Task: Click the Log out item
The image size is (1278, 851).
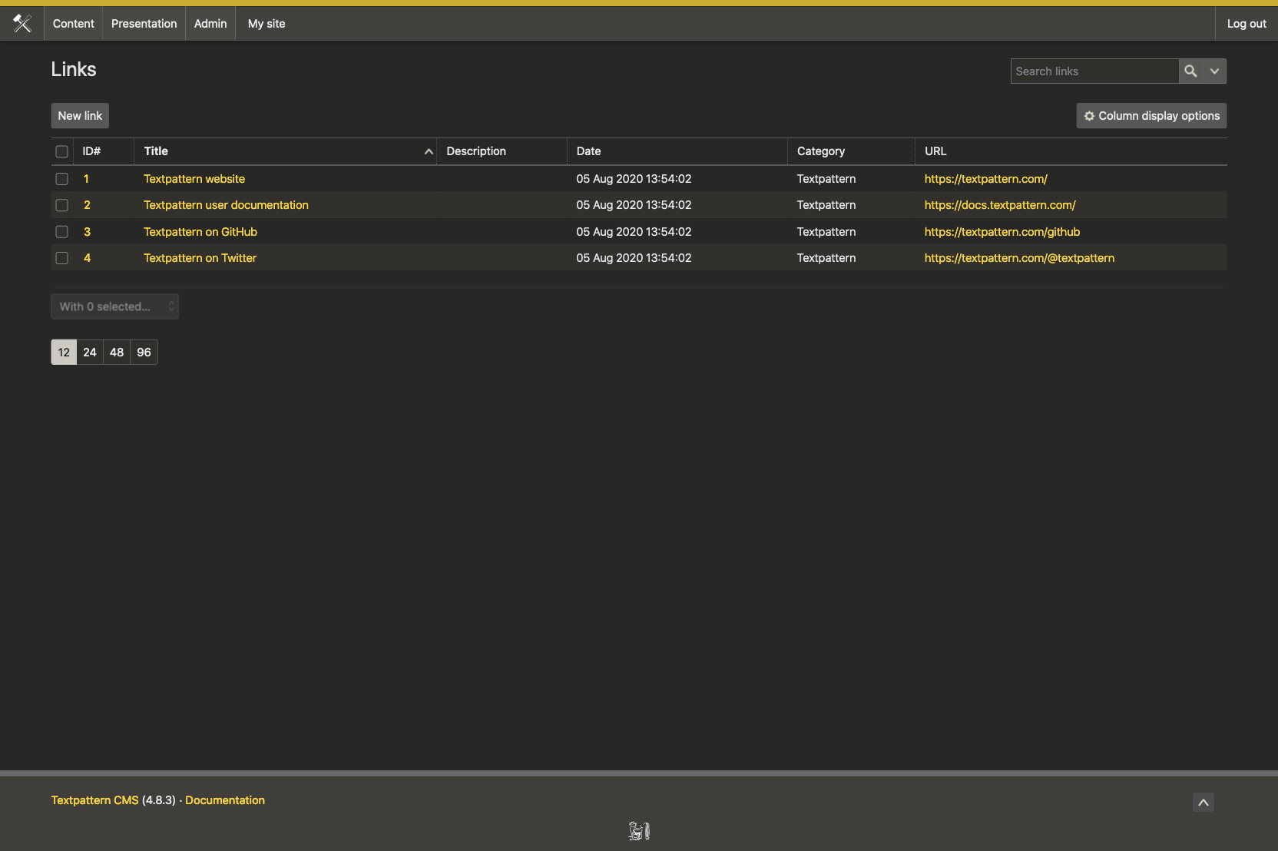Action: point(1246,23)
